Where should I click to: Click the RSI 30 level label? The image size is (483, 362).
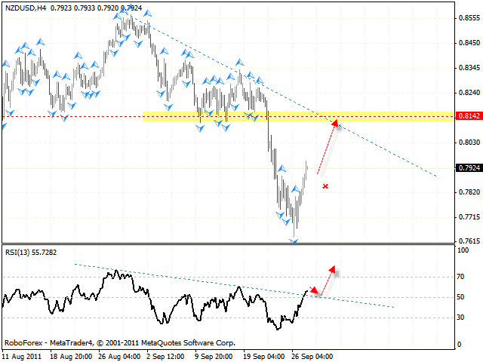[x=460, y=317]
